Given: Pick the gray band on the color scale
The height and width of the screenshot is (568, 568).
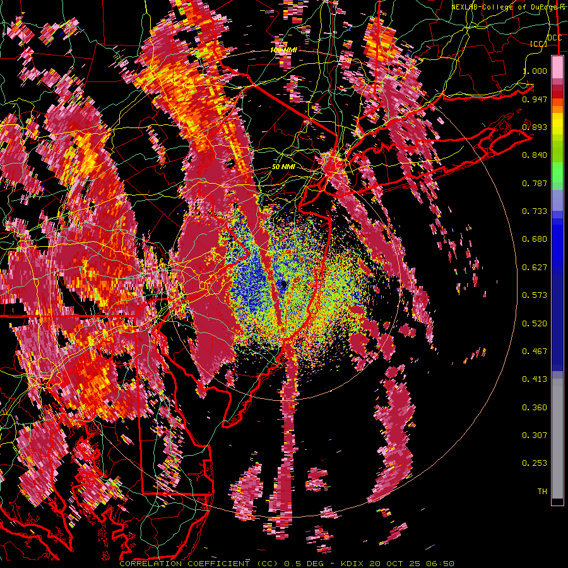Looking at the screenshot, I should tap(557, 439).
